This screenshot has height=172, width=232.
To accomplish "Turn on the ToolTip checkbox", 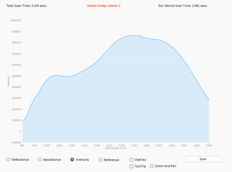I will point(131,166).
